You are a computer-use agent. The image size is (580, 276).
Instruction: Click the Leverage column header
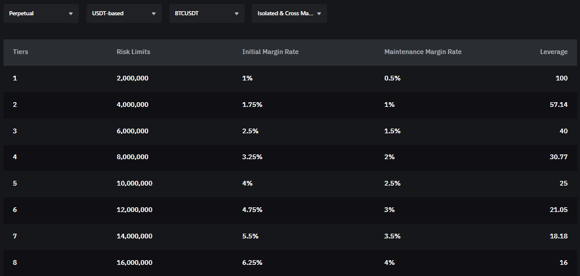click(x=554, y=52)
